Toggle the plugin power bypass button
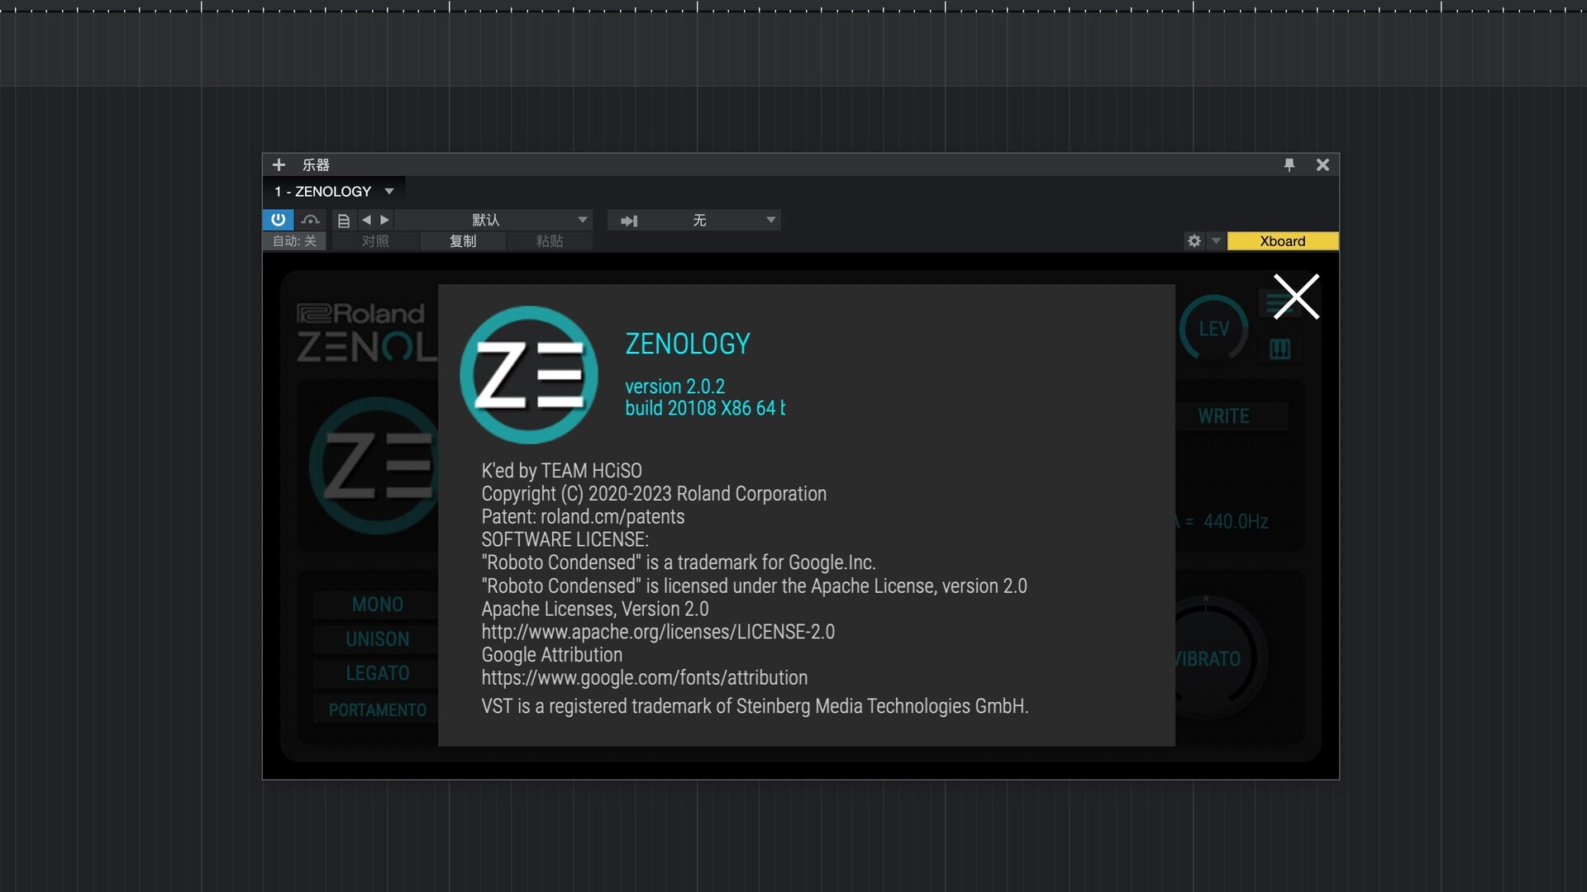 [279, 220]
